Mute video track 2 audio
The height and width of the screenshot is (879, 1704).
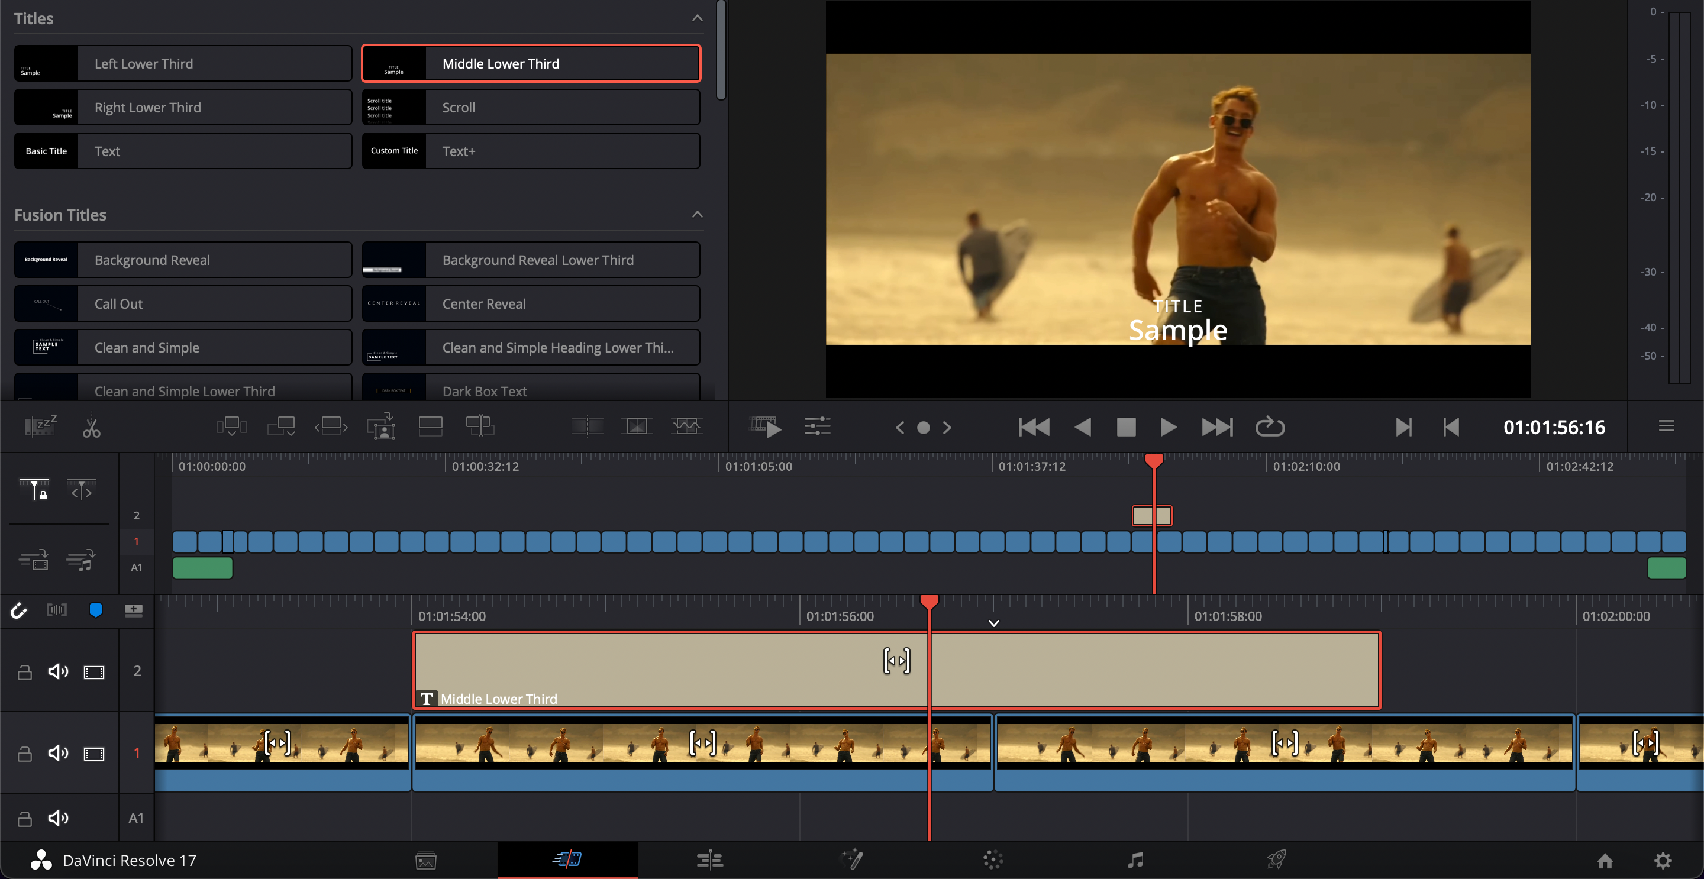click(x=58, y=672)
